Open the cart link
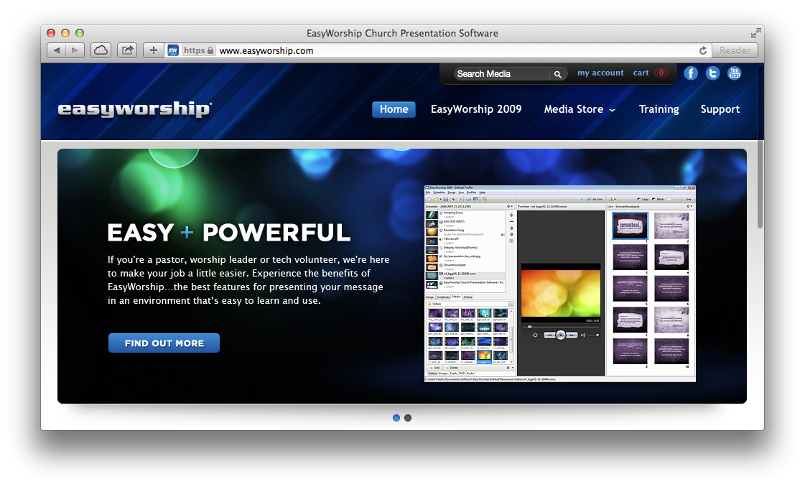Screen dimensions: 805x487 pos(641,73)
